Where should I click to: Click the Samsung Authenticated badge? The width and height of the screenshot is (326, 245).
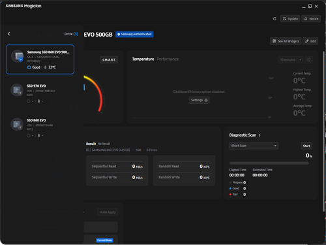[x=134, y=34]
